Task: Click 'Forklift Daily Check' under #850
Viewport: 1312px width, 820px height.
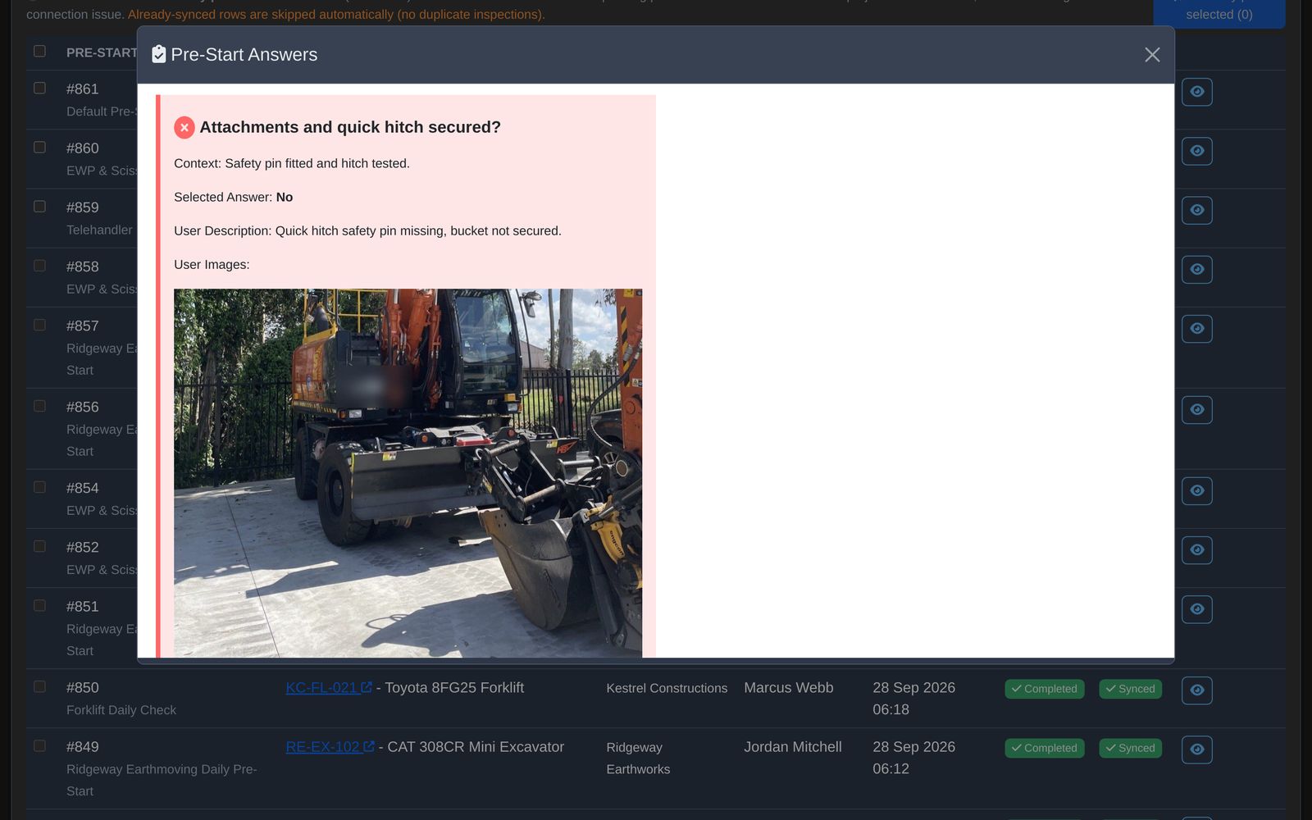Action: tap(121, 709)
